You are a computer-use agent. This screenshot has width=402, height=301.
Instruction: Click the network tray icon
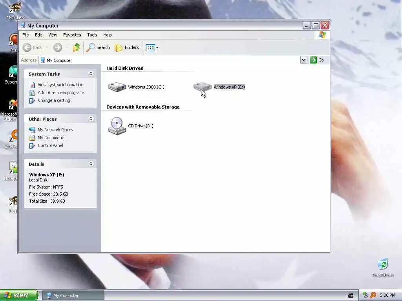pos(365,295)
